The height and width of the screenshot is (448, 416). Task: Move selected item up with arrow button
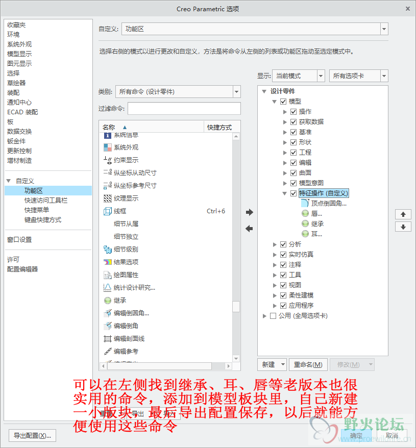click(403, 214)
